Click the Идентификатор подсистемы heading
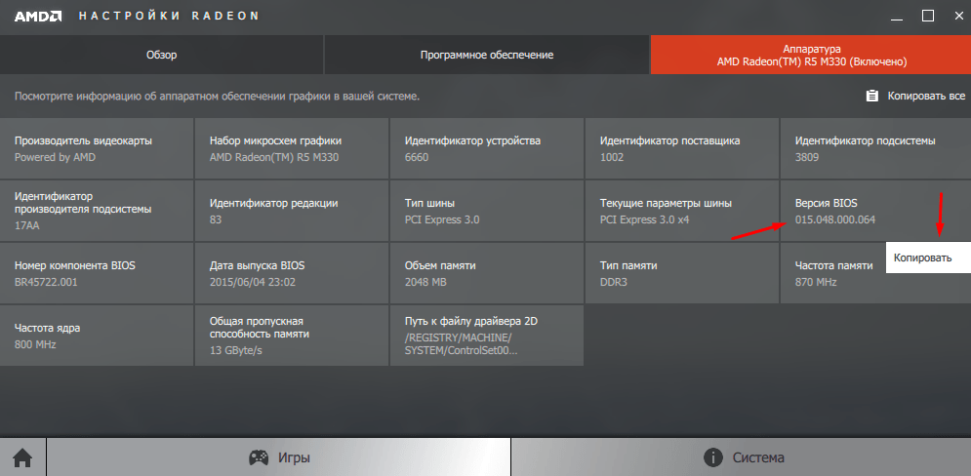The image size is (971, 476). click(865, 140)
